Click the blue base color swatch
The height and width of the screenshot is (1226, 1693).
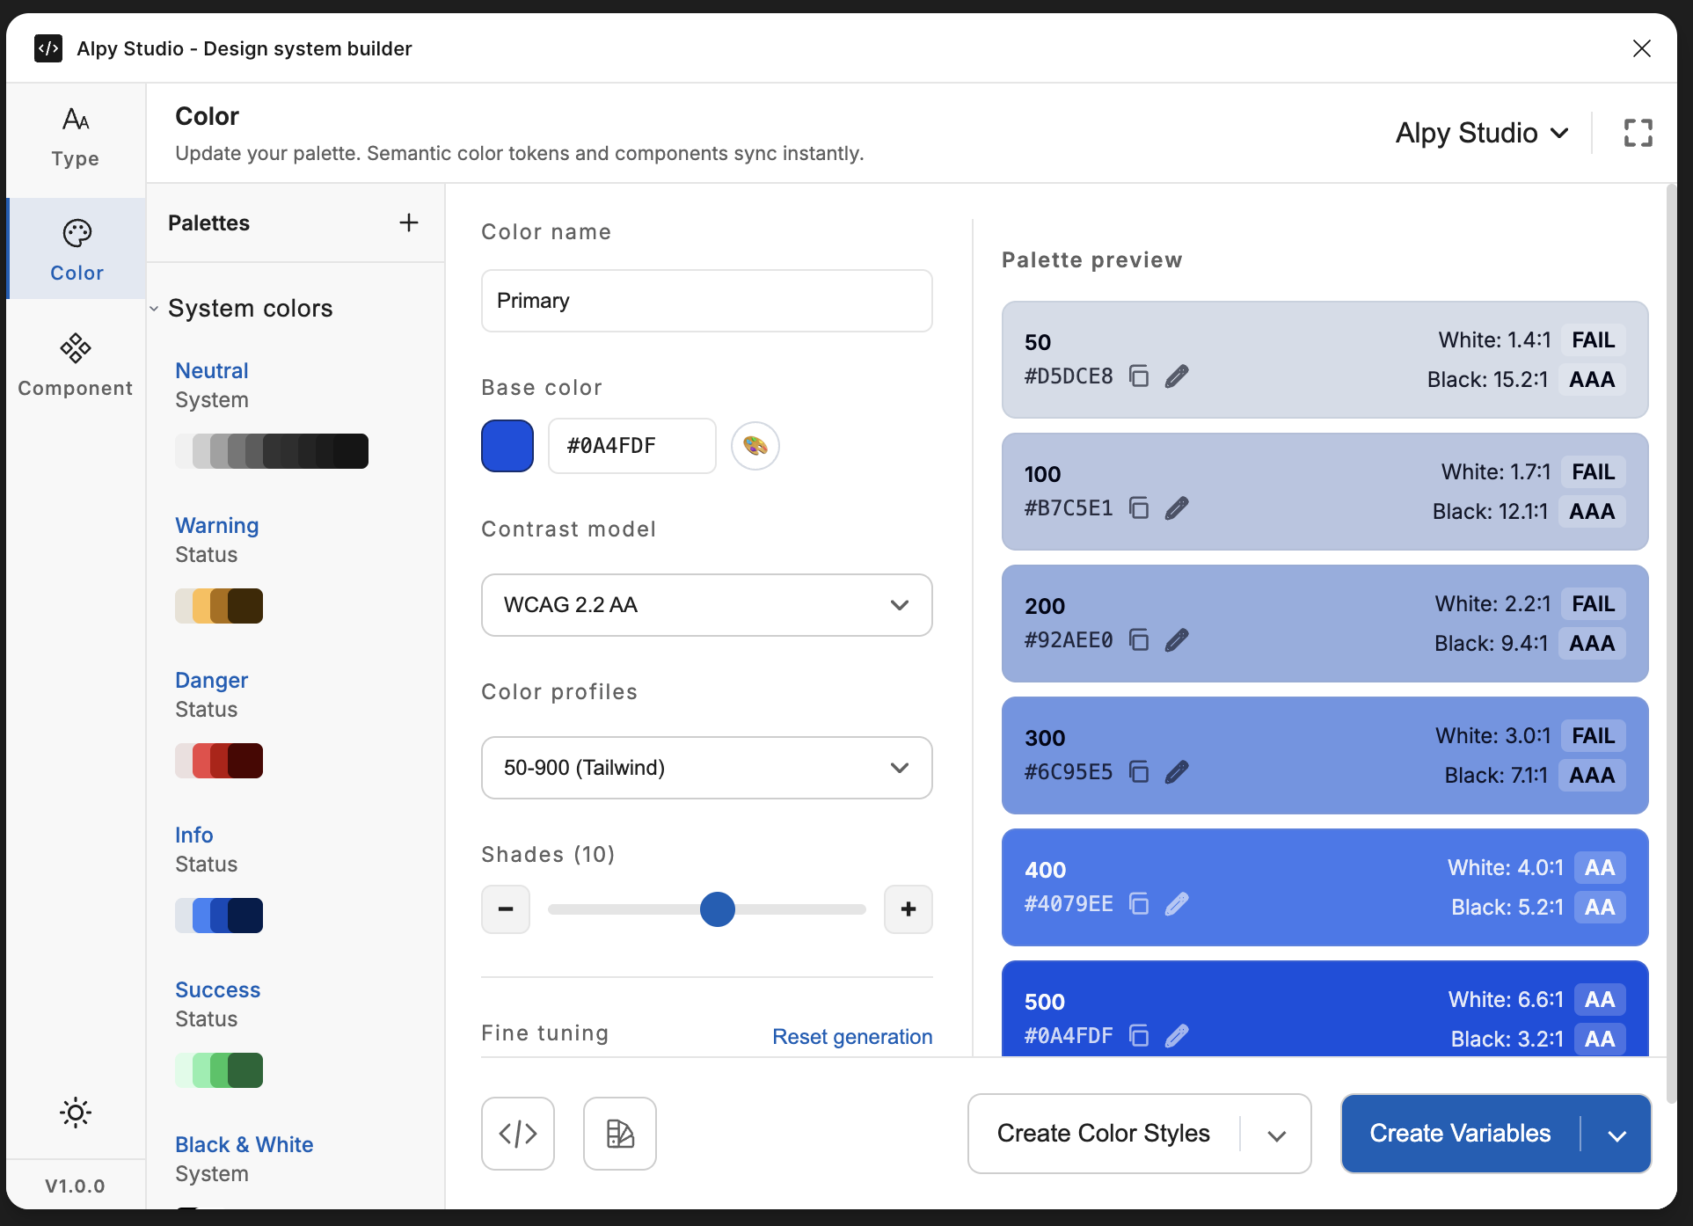507,446
